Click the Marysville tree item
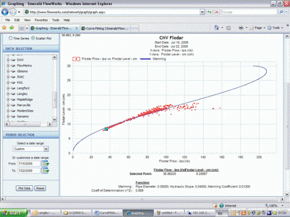Image resolution: width=290 pixels, height=217 pixels. pos(24,105)
